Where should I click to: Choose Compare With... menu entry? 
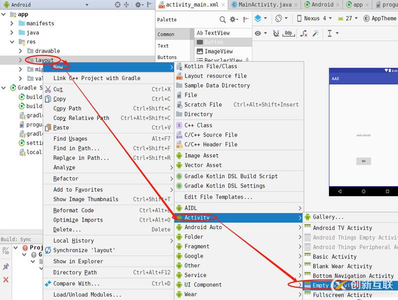[x=108, y=283]
